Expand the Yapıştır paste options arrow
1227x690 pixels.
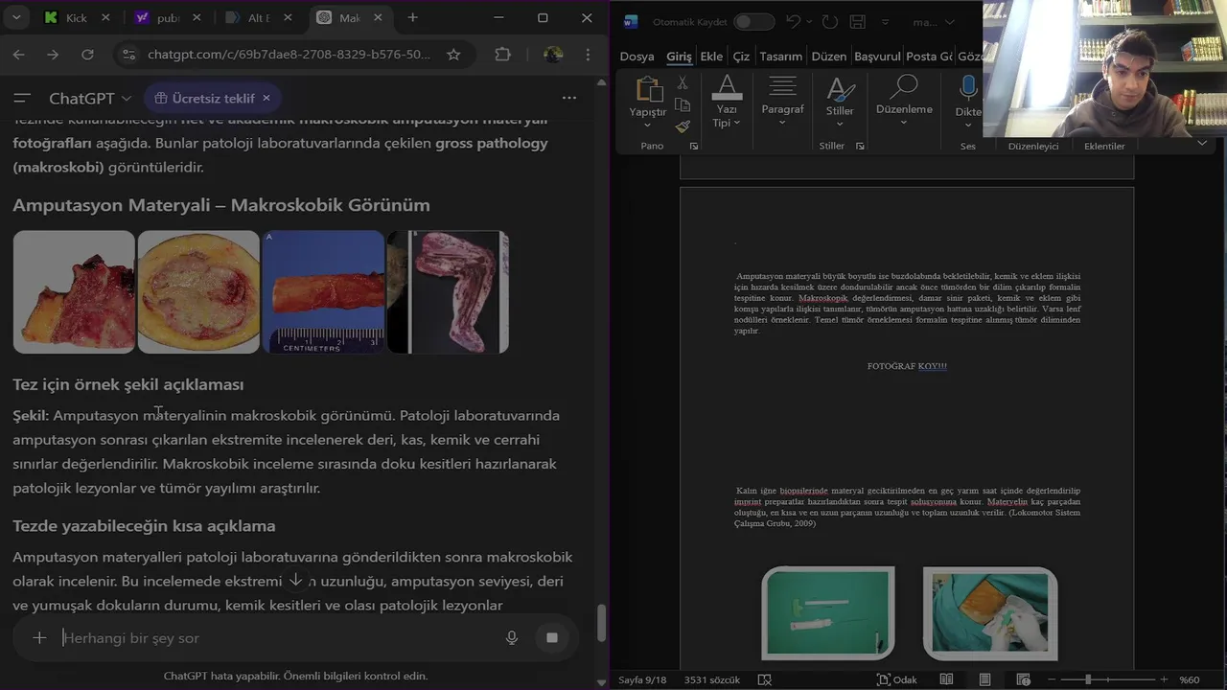coord(647,125)
